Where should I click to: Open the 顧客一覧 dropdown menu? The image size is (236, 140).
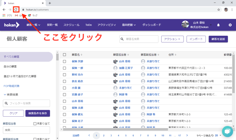pos(33,25)
